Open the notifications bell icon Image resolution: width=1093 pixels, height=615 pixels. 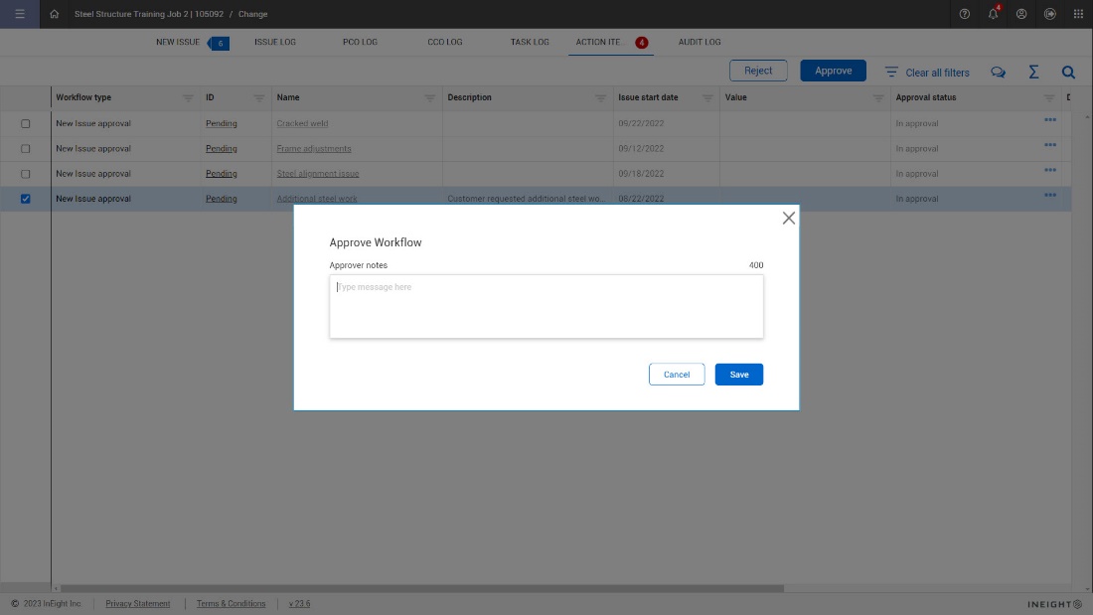(993, 14)
